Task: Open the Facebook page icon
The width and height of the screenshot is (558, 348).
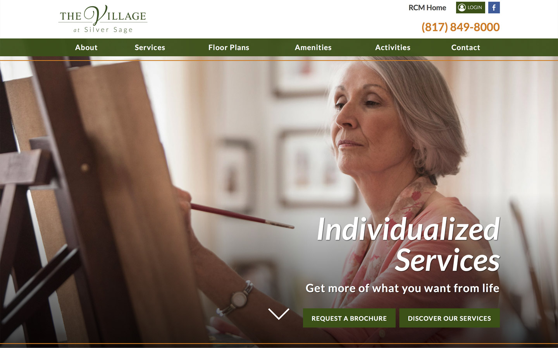Action: pyautogui.click(x=494, y=7)
